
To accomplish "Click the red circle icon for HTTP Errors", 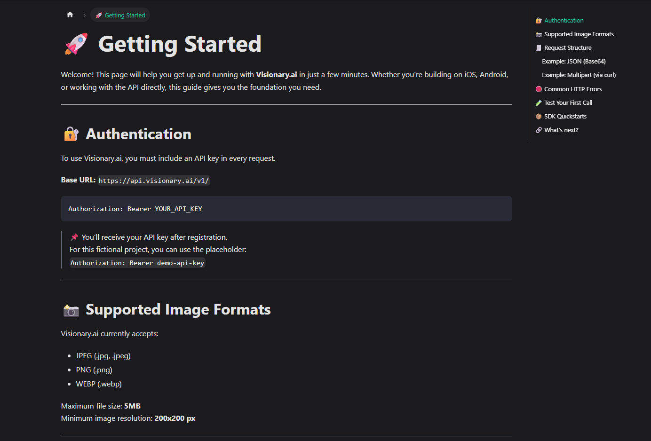I will point(539,89).
